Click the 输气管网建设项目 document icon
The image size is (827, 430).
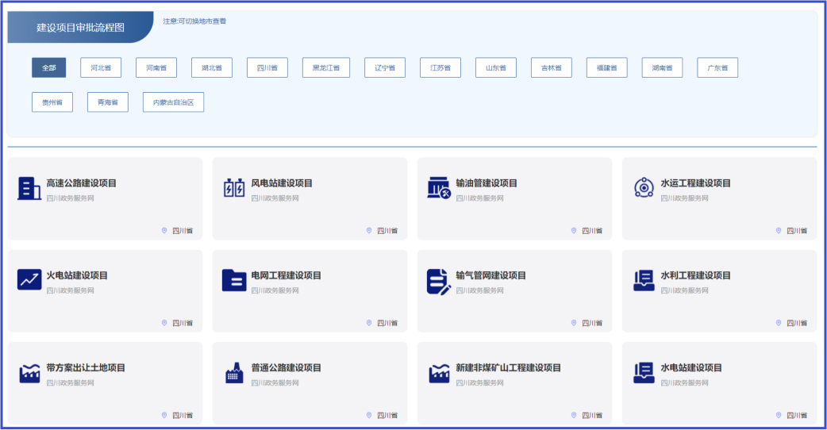coord(439,282)
